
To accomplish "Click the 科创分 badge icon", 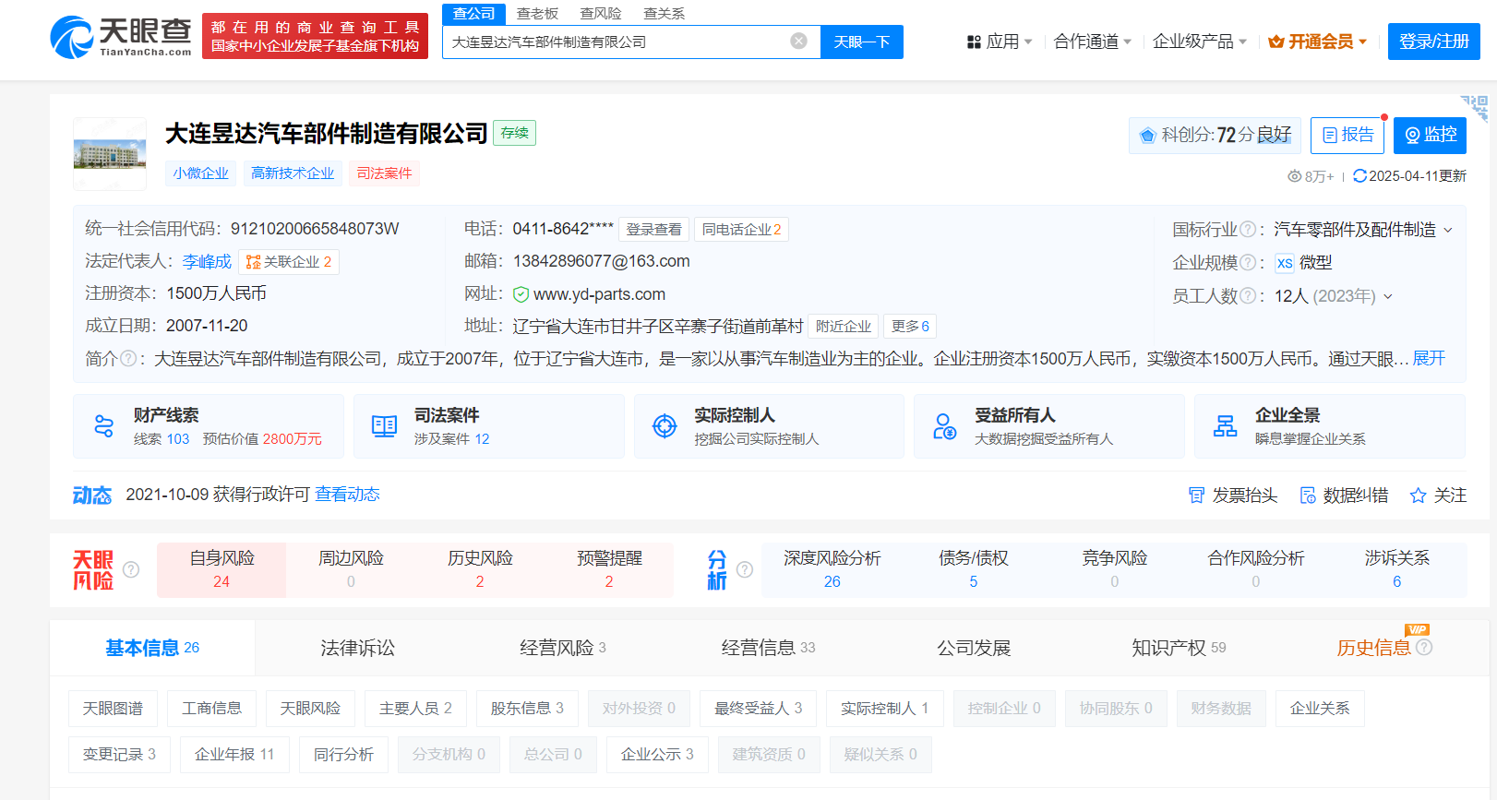I will point(1147,135).
